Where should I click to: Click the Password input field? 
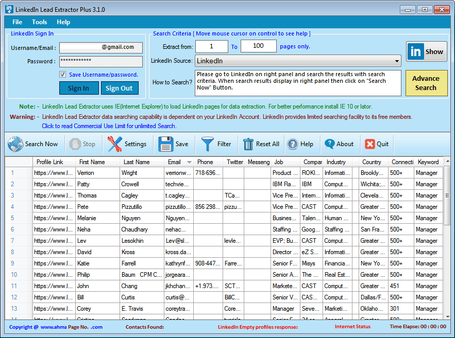pyautogui.click(x=101, y=61)
